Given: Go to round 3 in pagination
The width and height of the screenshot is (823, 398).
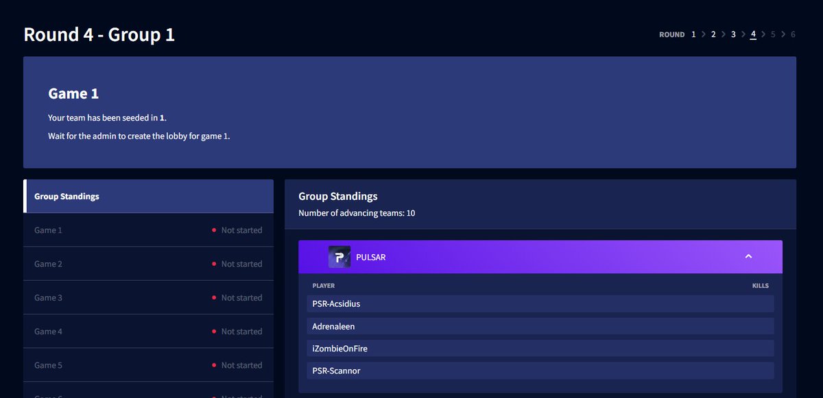Looking at the screenshot, I should (x=733, y=34).
